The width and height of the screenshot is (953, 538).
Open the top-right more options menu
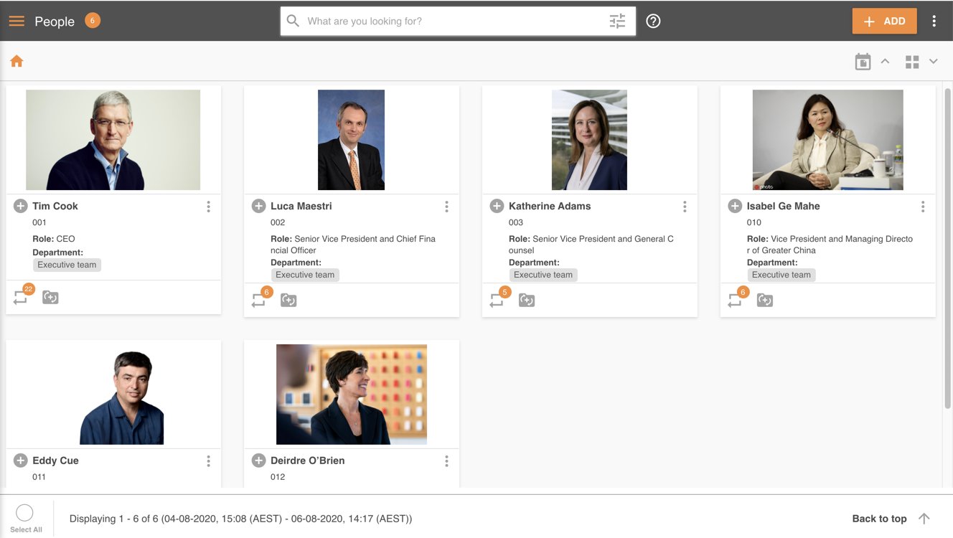934,22
